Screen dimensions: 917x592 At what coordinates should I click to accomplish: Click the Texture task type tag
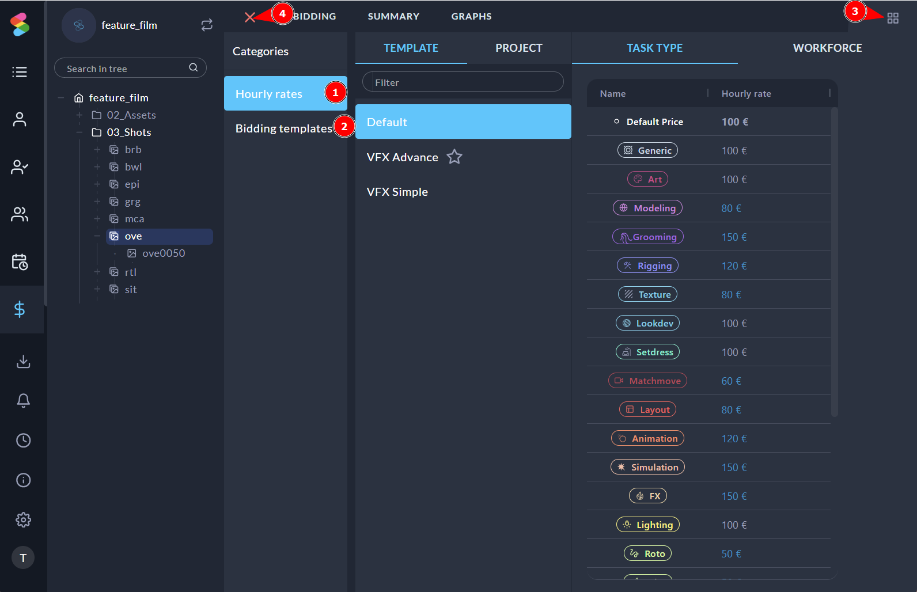click(x=647, y=294)
